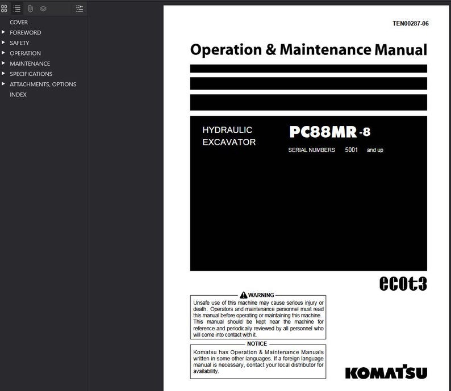The width and height of the screenshot is (451, 391).
Task: Click the NOTICE heading
Action: pos(257,343)
